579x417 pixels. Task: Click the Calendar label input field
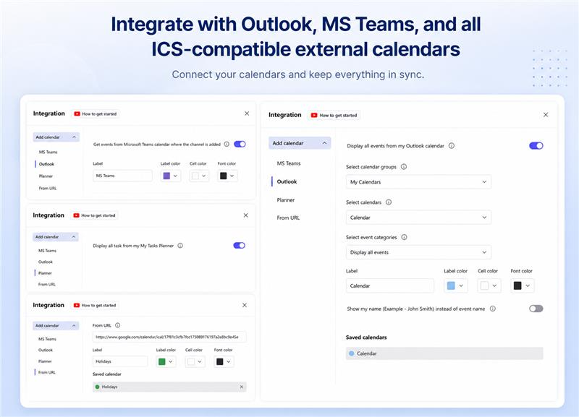[x=390, y=285]
